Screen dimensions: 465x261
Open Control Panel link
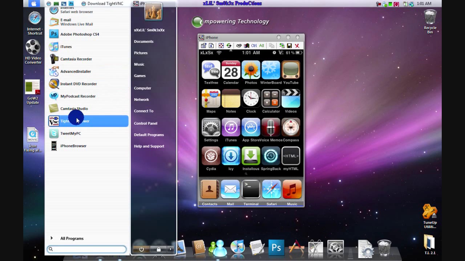[145, 123]
